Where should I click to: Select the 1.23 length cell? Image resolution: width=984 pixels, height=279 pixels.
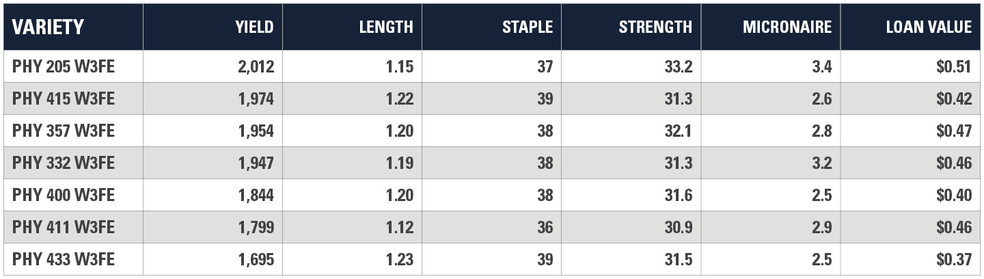click(x=399, y=259)
